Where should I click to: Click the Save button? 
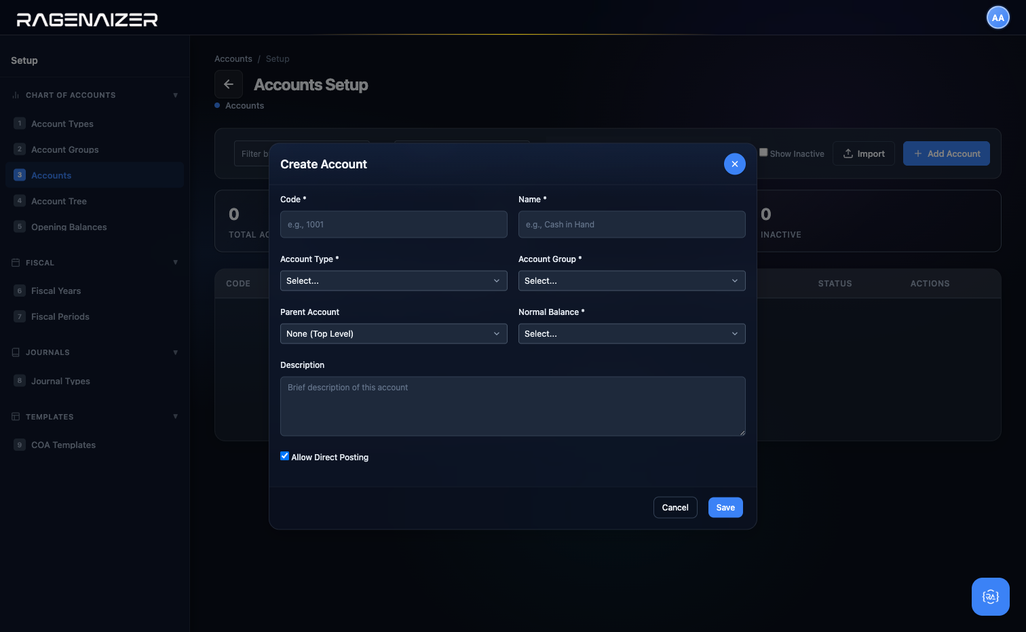coord(725,508)
